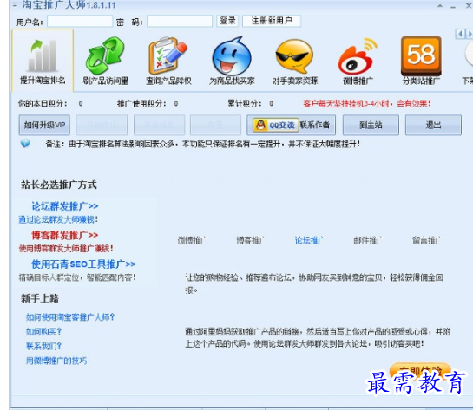Open the 通过论坛群发大师赚钱 link
This screenshot has width=473, height=410.
point(58,219)
